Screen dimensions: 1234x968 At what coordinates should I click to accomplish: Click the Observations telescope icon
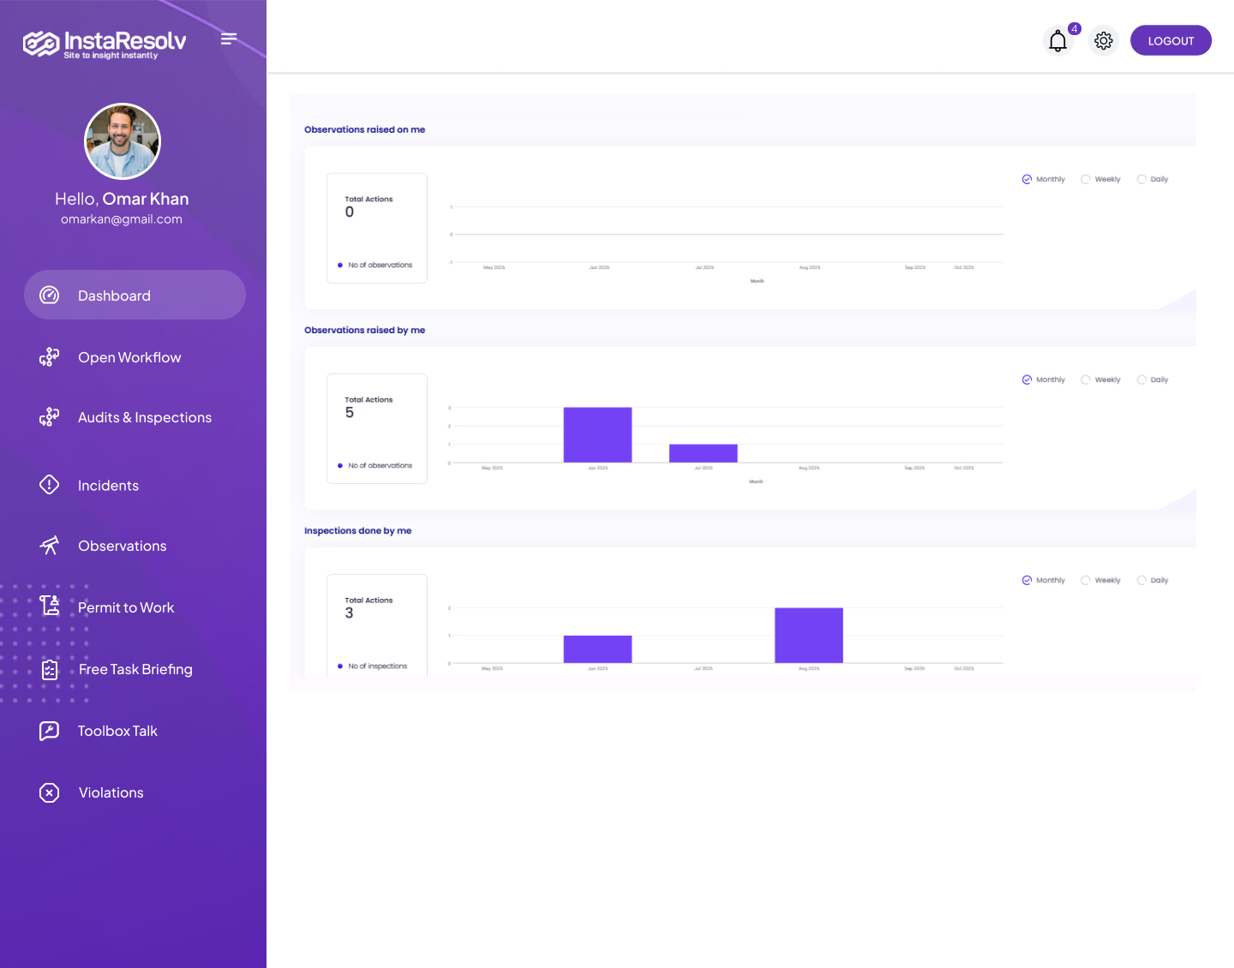coord(50,546)
